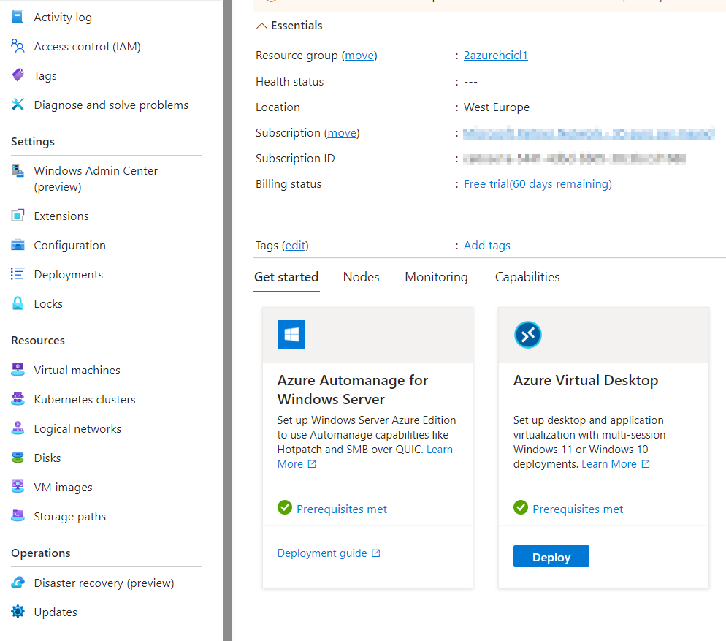
Task: Click the Extensions icon
Action: pyautogui.click(x=18, y=216)
